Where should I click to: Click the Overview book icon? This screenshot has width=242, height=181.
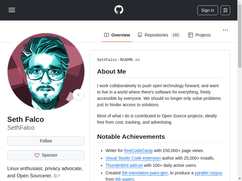(x=106, y=35)
